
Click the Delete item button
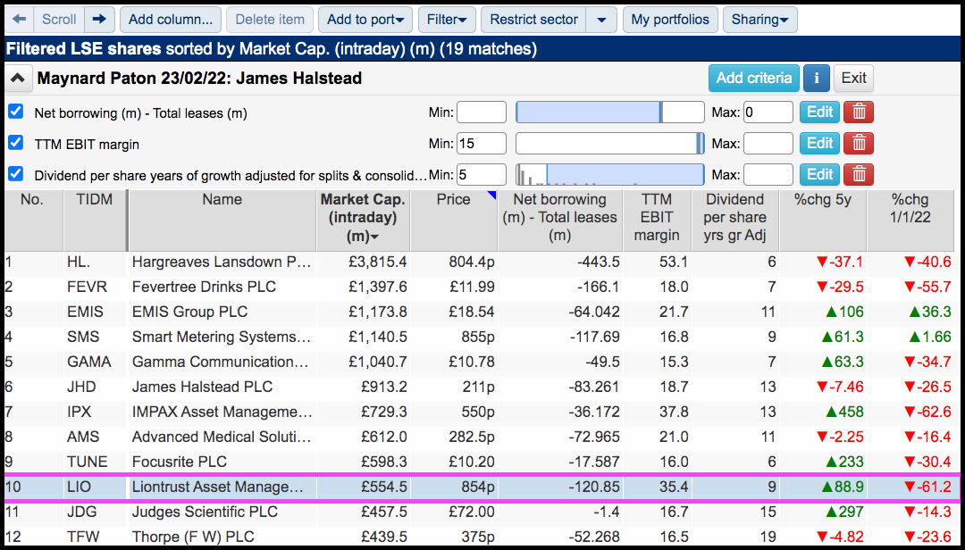tap(270, 20)
